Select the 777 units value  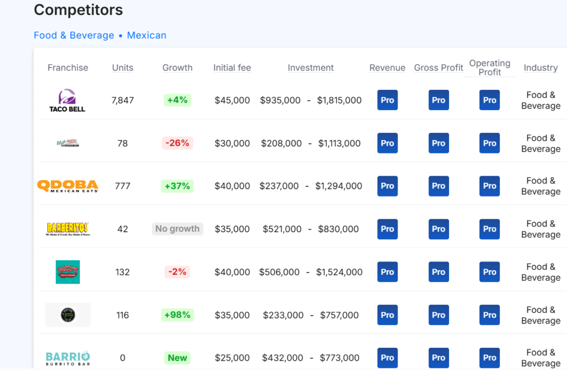[122, 186]
